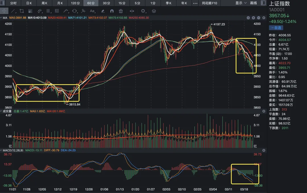Switch to the 15分 period tab
The height and width of the screenshot is (193, 307).
[x=122, y=3]
